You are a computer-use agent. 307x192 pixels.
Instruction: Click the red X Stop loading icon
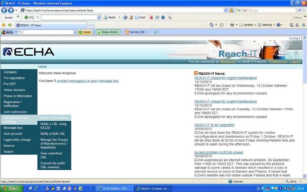pyautogui.click(x=245, y=10)
